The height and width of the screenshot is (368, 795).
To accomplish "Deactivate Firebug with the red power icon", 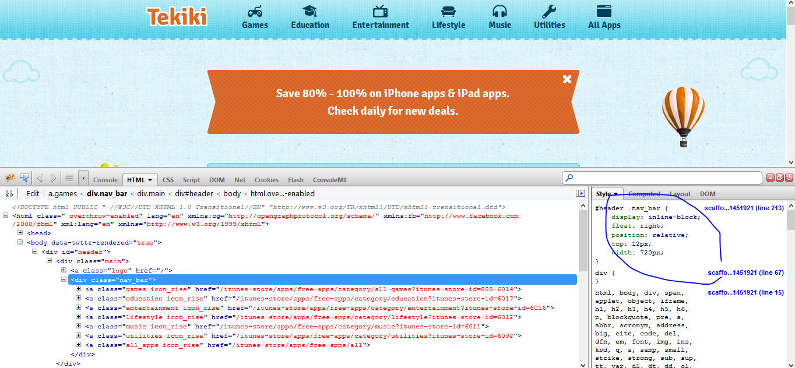I will point(789,178).
